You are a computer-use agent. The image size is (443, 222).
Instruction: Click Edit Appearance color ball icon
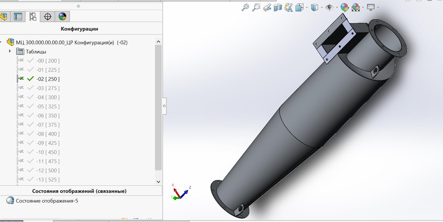345,7
